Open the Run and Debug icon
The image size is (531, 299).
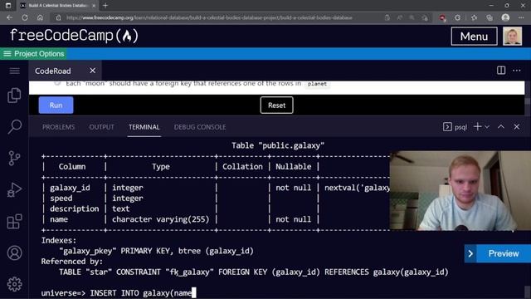pyautogui.click(x=14, y=190)
